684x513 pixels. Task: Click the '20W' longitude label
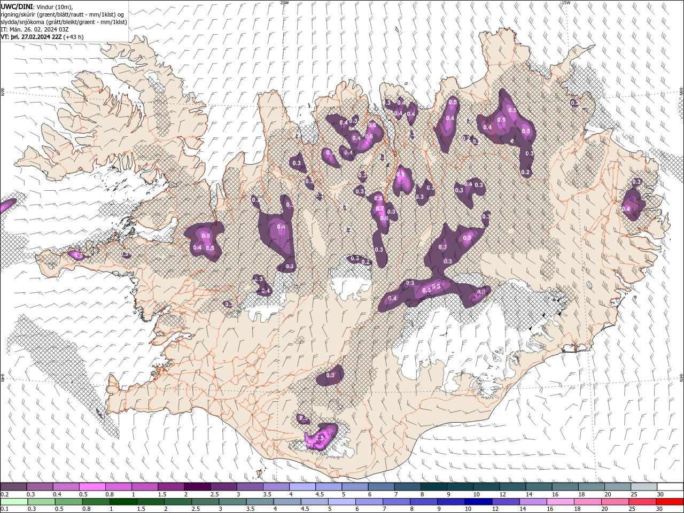coord(284,3)
